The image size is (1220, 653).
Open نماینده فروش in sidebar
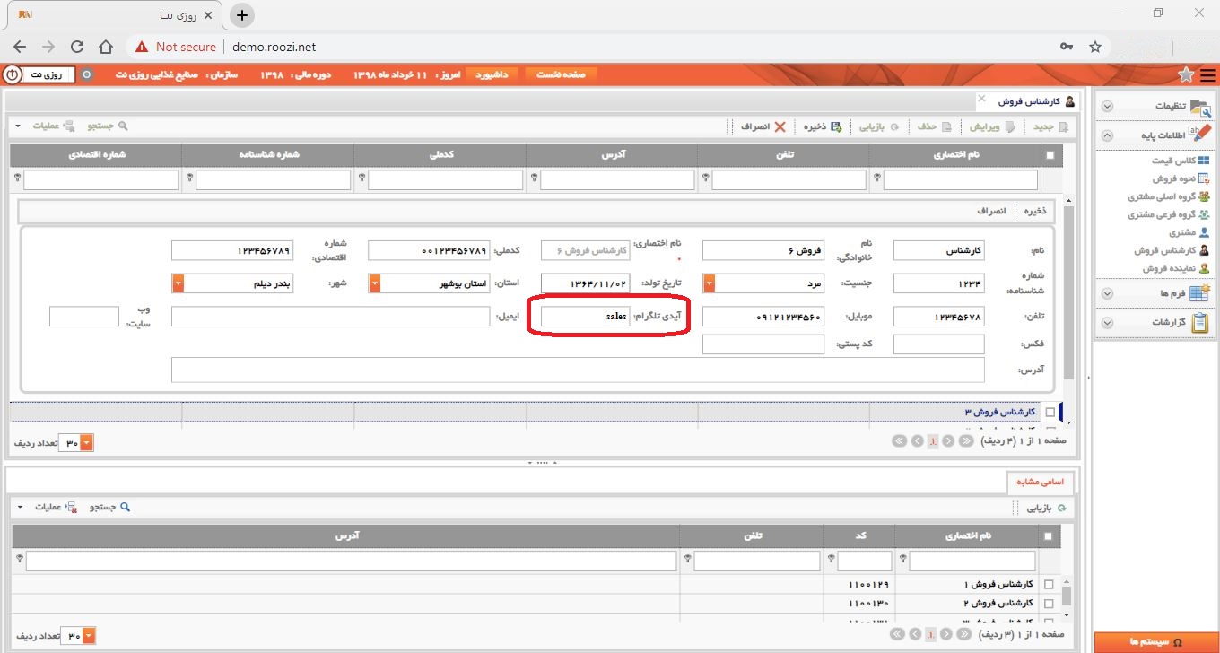1176,268
